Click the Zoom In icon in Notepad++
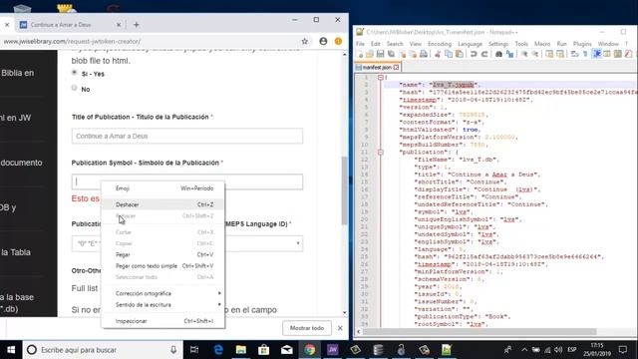This screenshot has height=359, width=638. tap(524, 54)
